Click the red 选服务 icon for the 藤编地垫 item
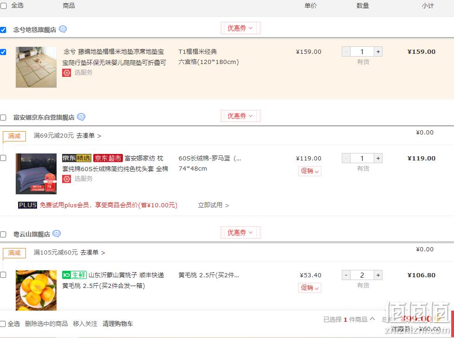 tap(67, 73)
